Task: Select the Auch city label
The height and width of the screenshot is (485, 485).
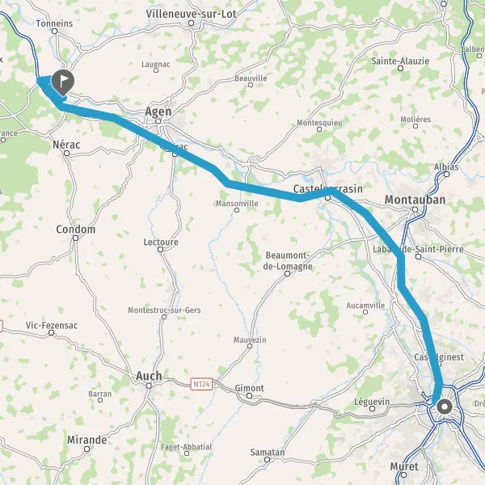Action: (149, 376)
